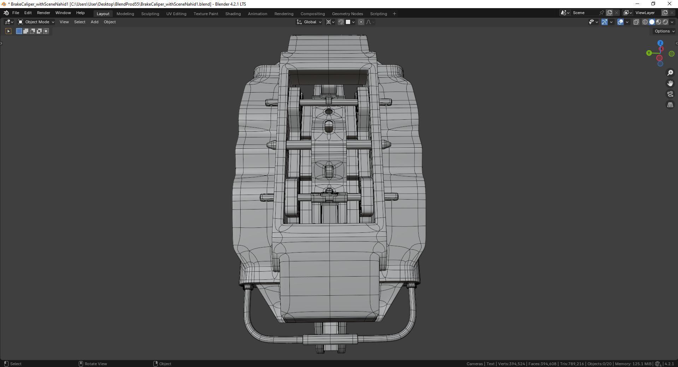The height and width of the screenshot is (367, 678).
Task: Open the Render menu
Action: 43,13
